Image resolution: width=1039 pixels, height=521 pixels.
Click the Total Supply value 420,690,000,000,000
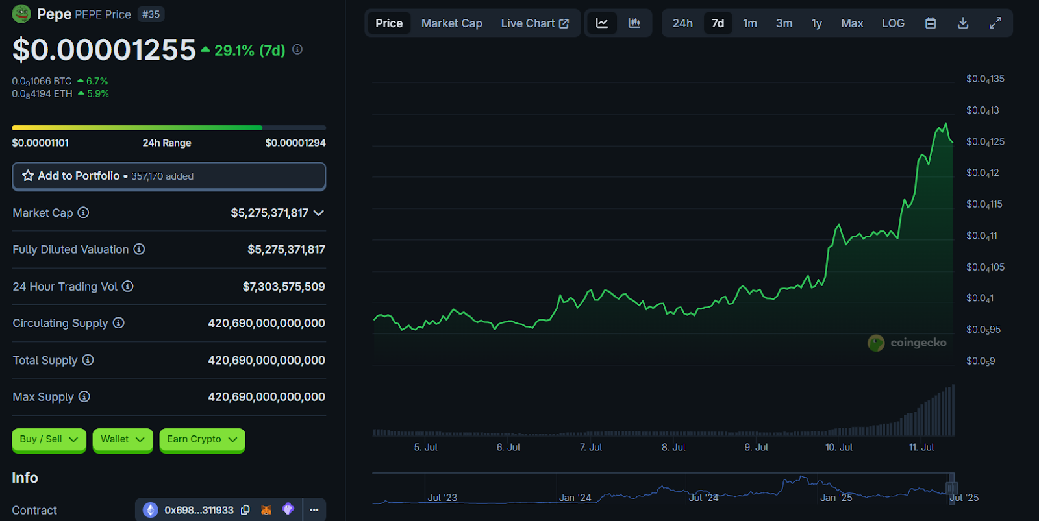point(266,360)
